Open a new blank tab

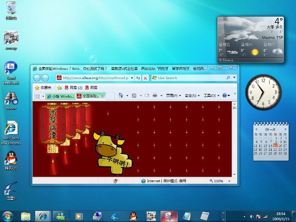pos(110,96)
